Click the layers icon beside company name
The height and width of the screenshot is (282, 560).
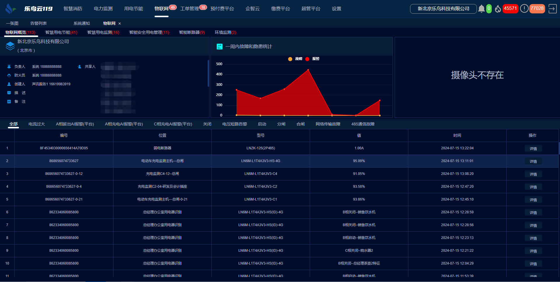(x=10, y=46)
